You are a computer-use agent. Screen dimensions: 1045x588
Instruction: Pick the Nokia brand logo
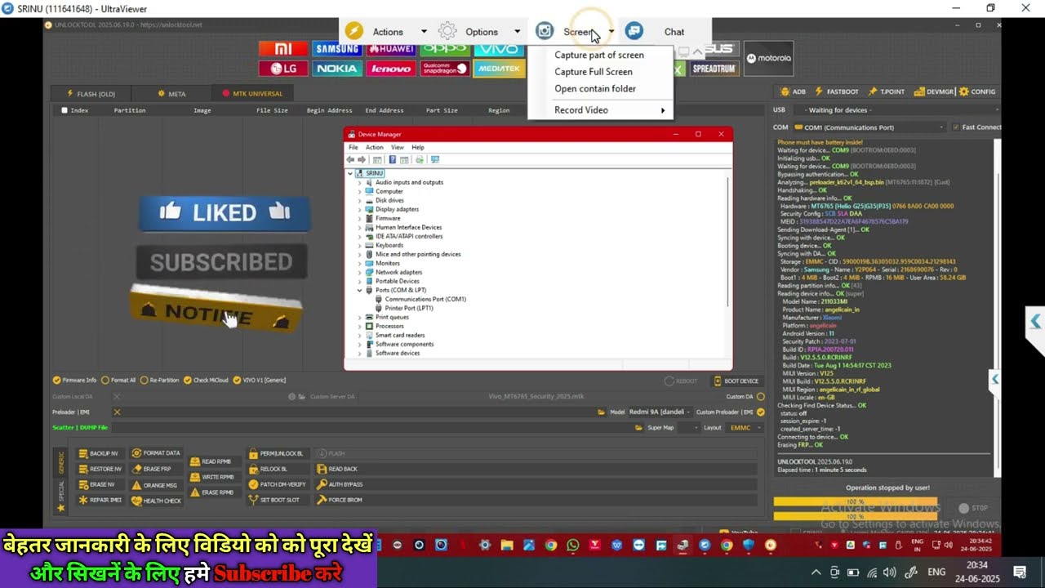click(x=337, y=69)
